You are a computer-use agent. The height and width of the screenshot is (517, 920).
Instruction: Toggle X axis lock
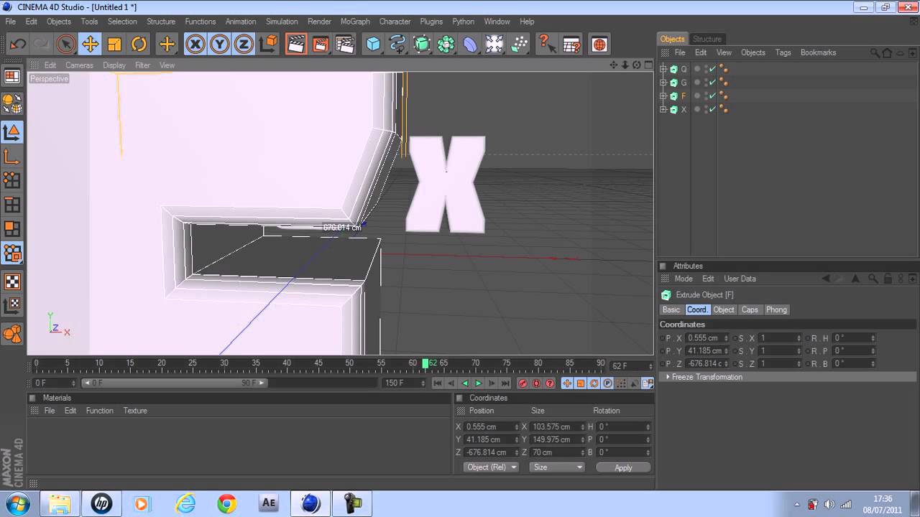click(x=195, y=45)
